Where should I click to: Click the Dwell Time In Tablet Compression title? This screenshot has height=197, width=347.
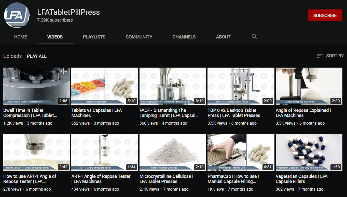[x=30, y=113]
